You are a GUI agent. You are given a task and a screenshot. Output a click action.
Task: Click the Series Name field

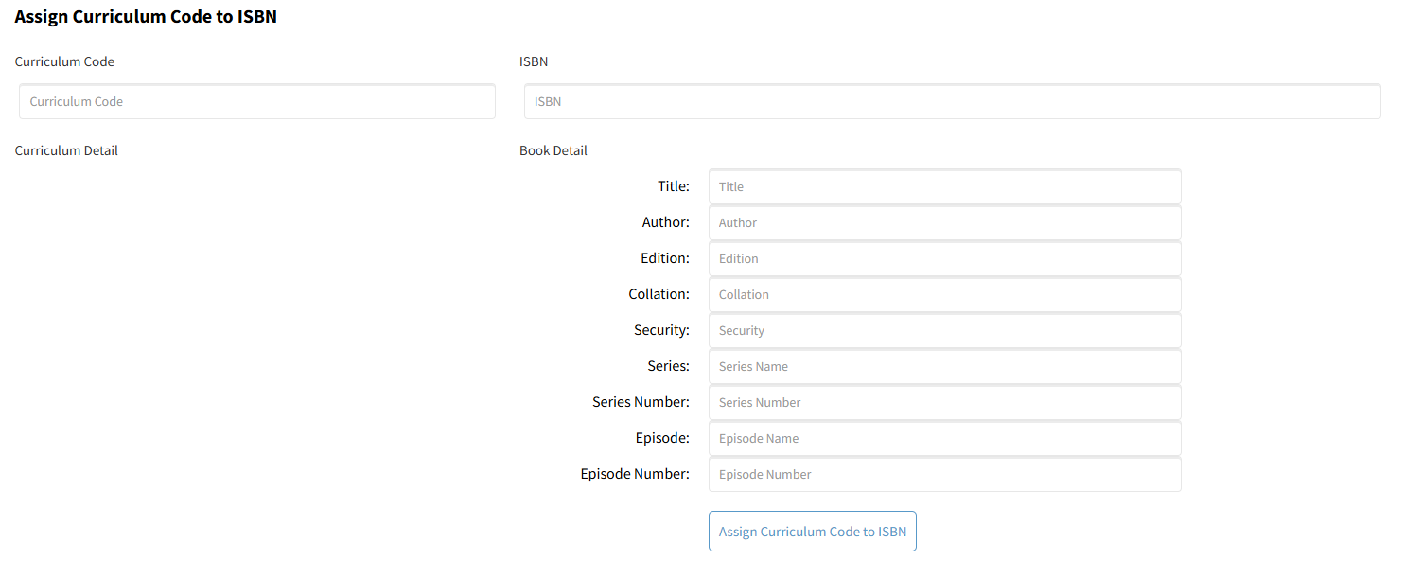[945, 366]
